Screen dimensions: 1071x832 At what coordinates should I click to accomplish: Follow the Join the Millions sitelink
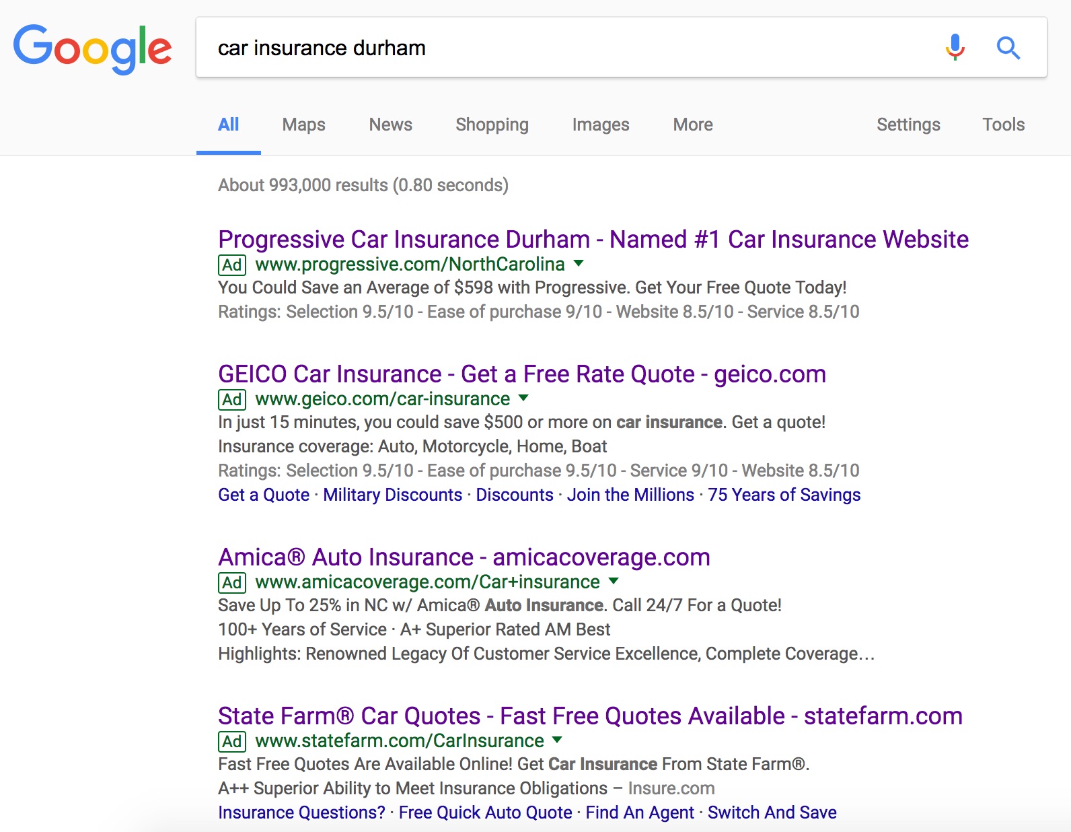click(x=630, y=495)
